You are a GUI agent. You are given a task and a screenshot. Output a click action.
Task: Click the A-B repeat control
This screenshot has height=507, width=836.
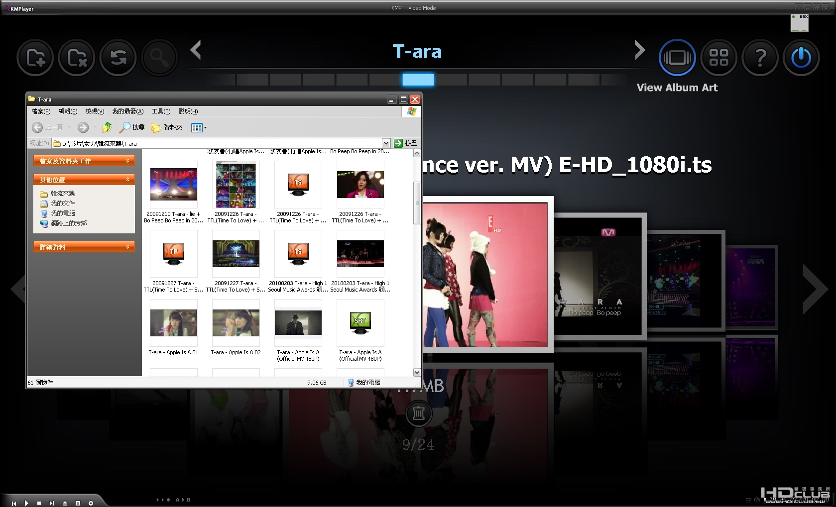[183, 500]
